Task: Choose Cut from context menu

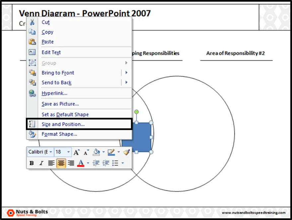Action: (x=79, y=22)
